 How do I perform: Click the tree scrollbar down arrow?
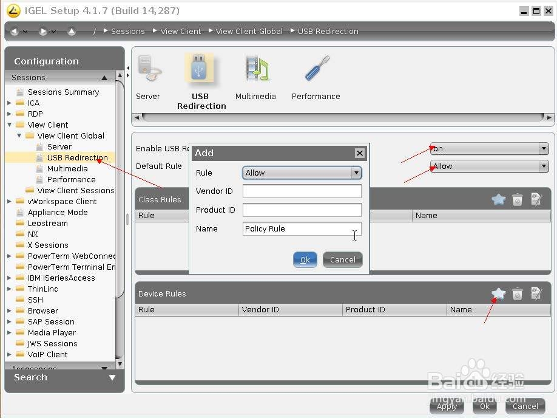click(120, 364)
